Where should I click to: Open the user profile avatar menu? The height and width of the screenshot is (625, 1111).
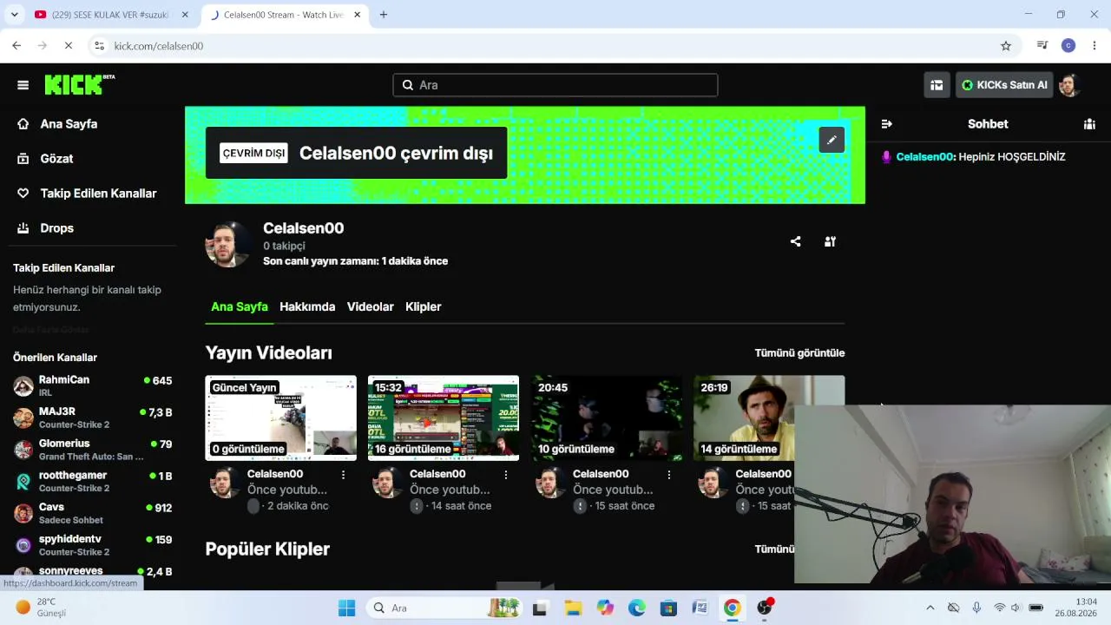(1068, 85)
